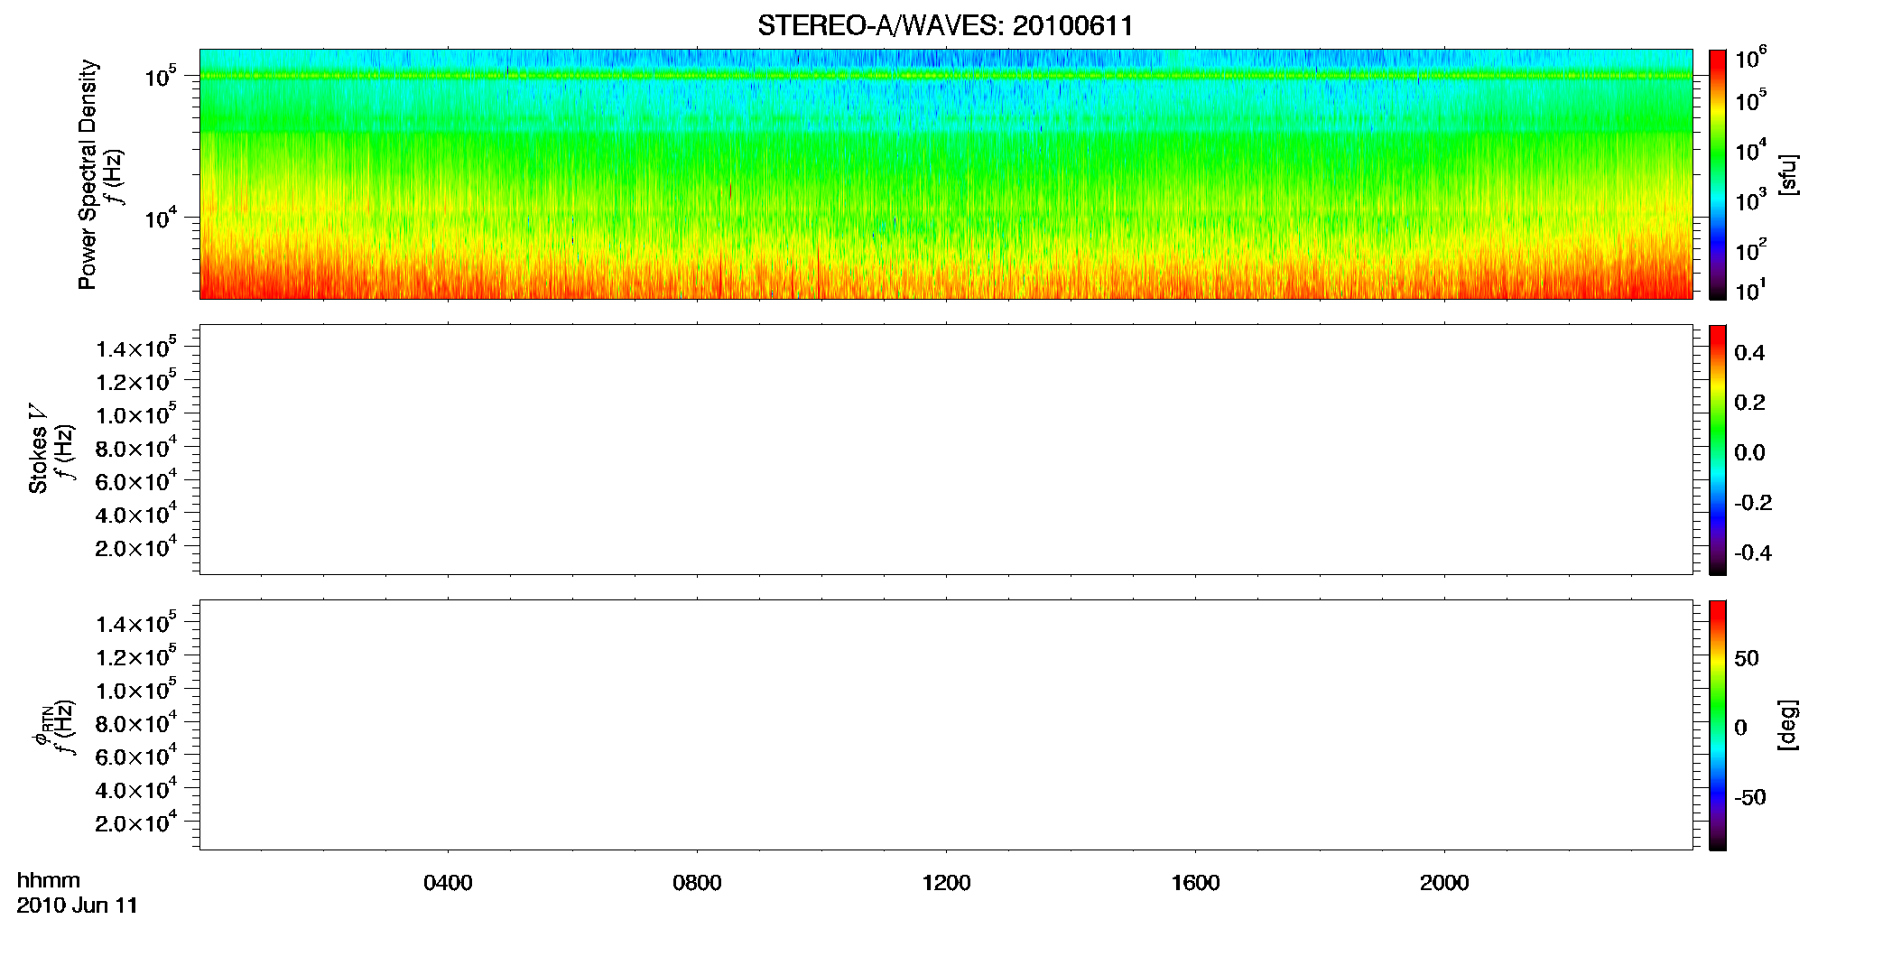Click the 0.0 value on Stokes color bar
The image size is (1892, 975).
click(x=1749, y=453)
